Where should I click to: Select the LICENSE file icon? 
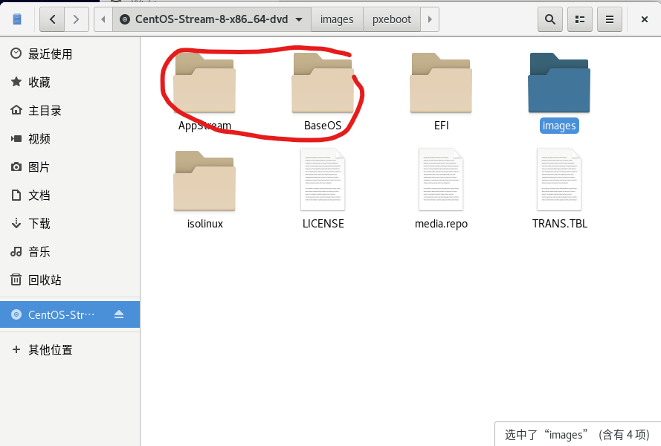click(x=323, y=180)
